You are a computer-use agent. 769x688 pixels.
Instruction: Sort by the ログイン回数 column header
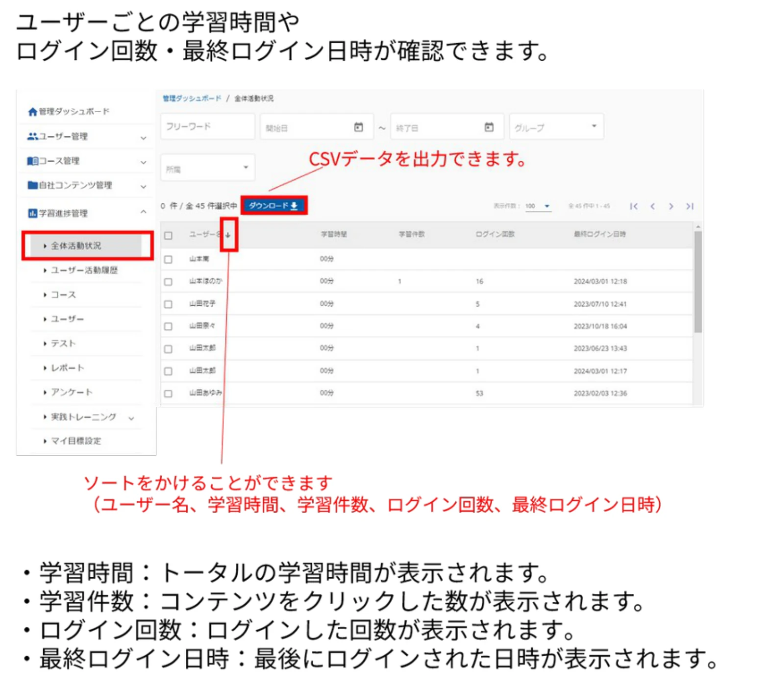click(x=495, y=234)
